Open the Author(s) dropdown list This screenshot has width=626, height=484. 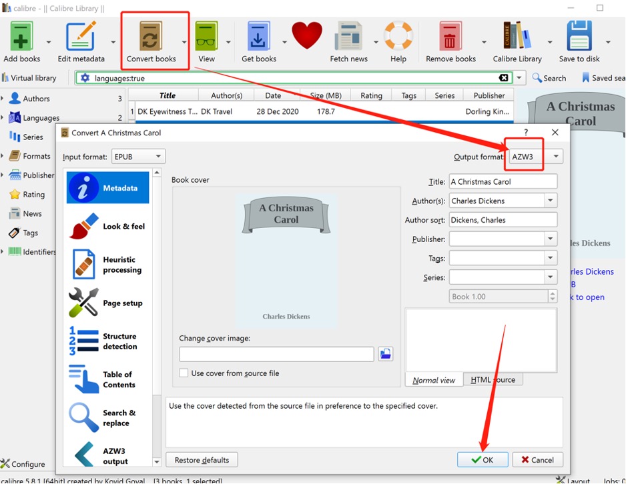[x=550, y=201]
